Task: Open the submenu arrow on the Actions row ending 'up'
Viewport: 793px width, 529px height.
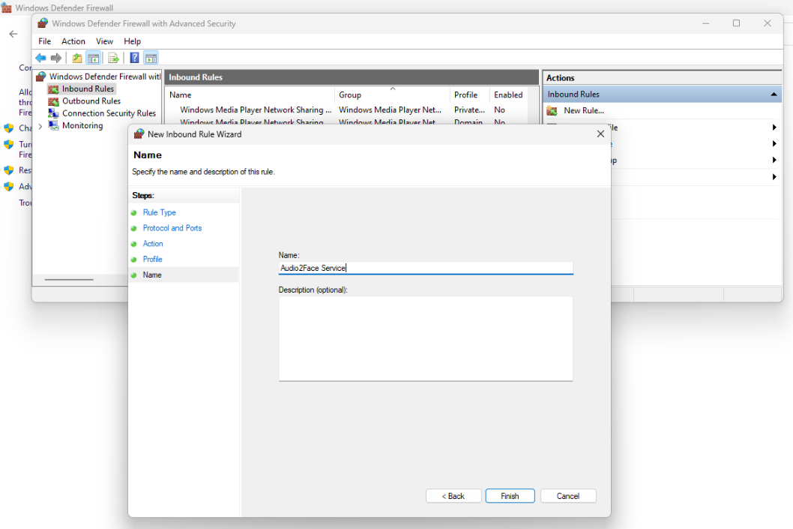Action: (774, 161)
